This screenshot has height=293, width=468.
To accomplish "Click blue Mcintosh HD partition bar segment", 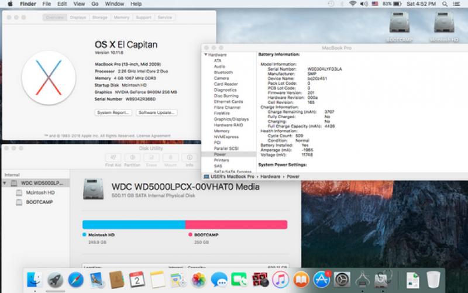I will pyautogui.click(x=134, y=225).
